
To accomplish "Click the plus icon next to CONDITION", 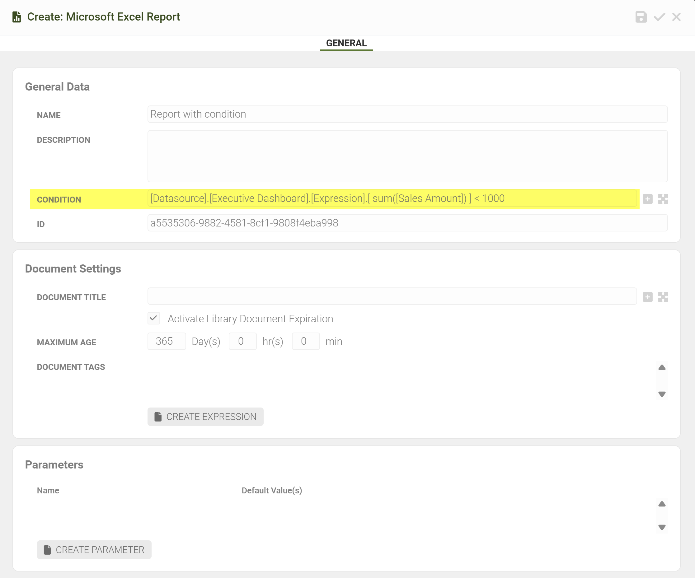I will (x=647, y=199).
